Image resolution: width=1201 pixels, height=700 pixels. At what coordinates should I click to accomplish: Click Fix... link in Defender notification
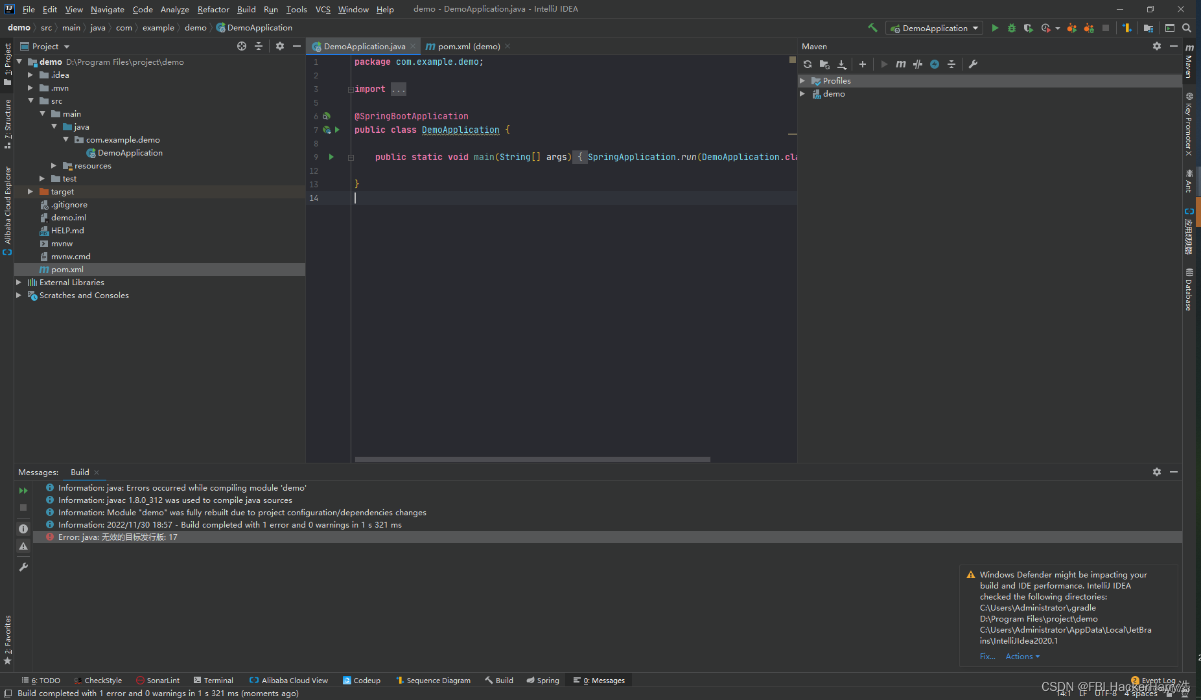(x=987, y=657)
